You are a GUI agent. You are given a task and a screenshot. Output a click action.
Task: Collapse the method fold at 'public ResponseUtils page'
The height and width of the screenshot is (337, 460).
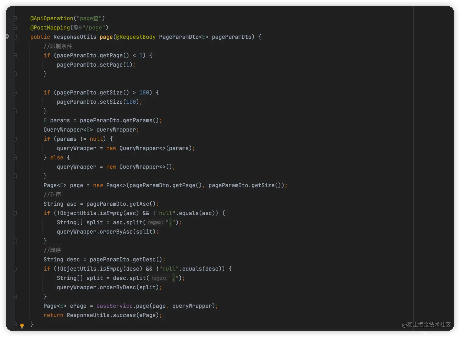pyautogui.click(x=15, y=37)
